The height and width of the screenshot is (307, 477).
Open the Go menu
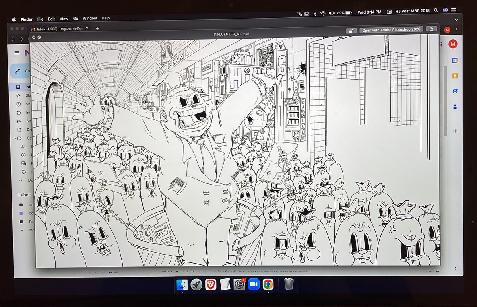(76, 19)
